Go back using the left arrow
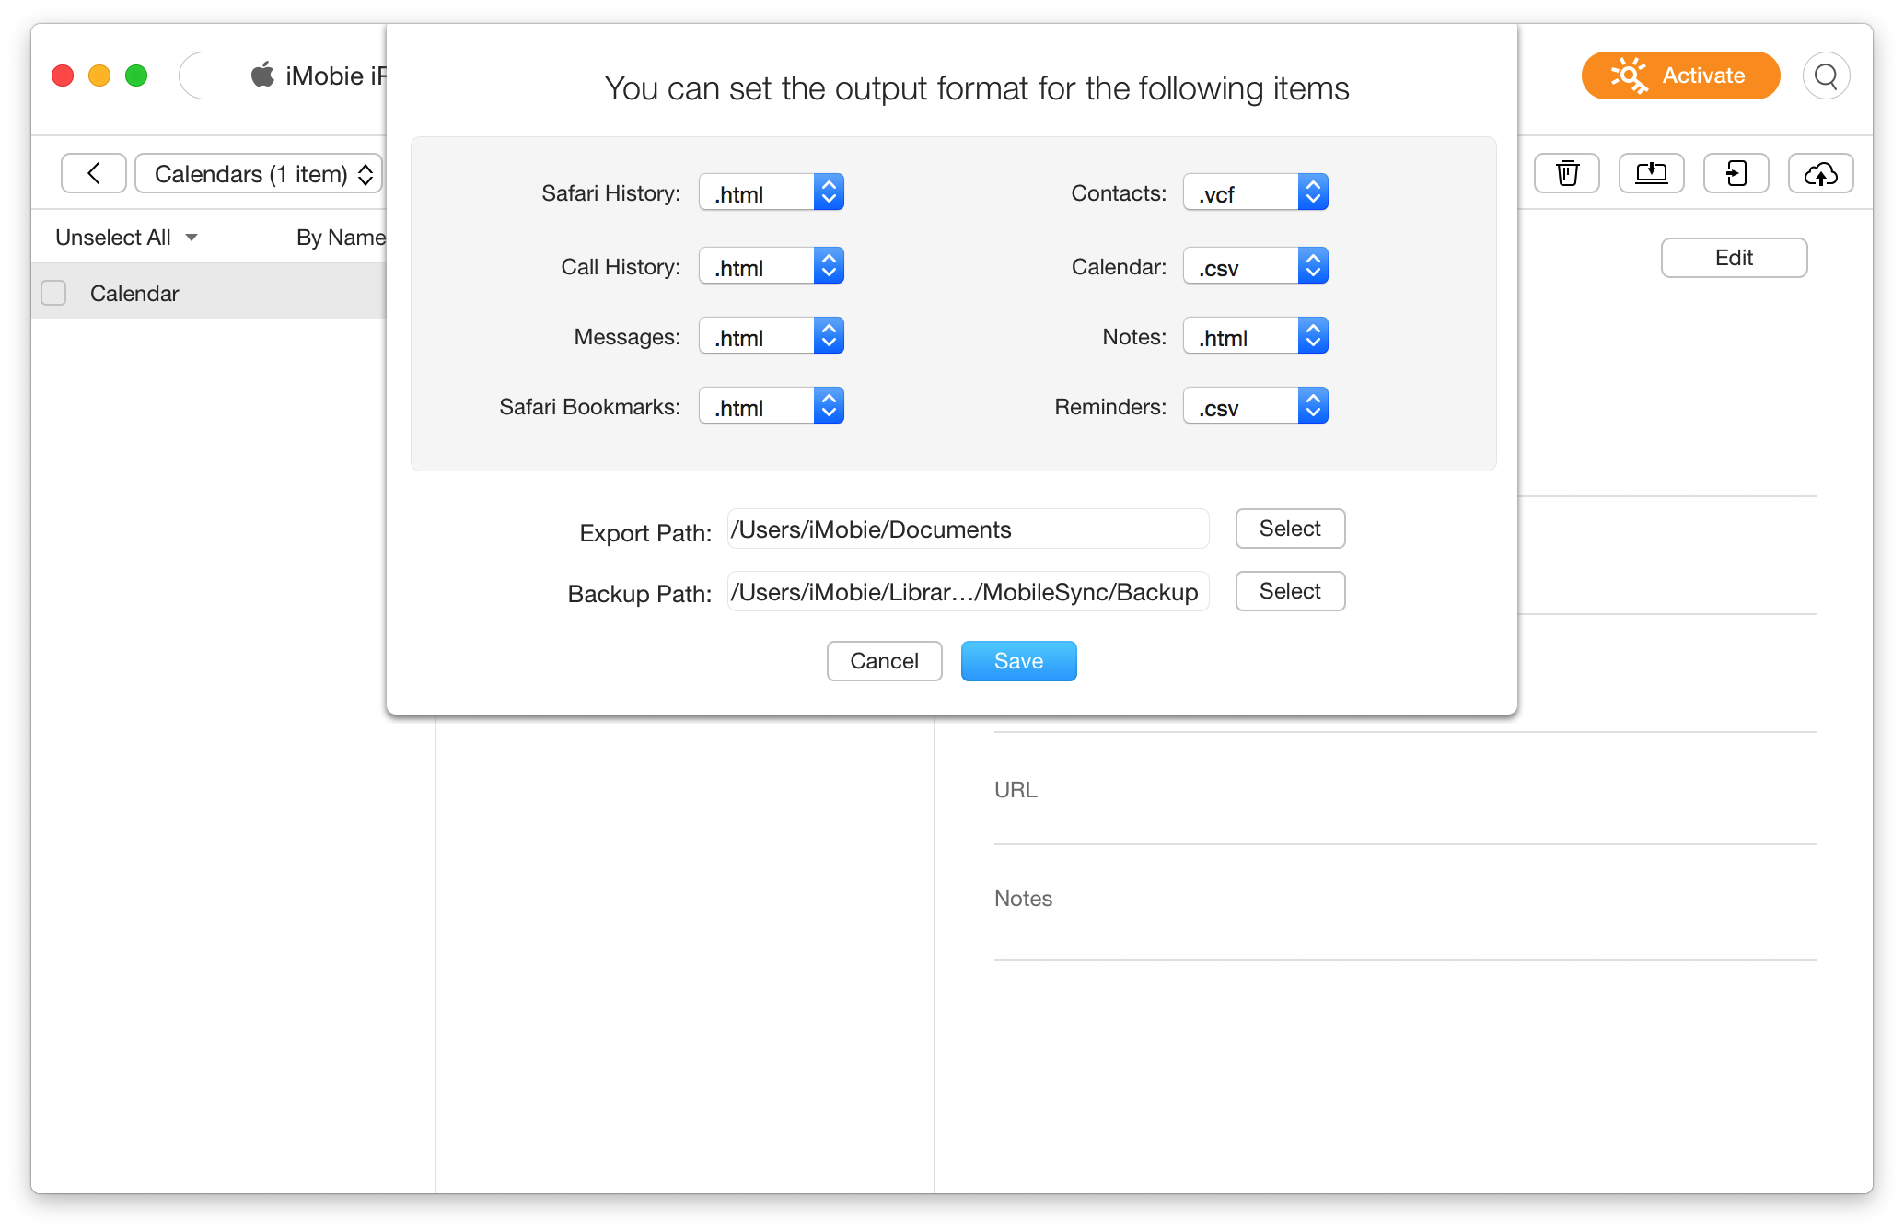The height and width of the screenshot is (1232, 1904). coord(94,173)
